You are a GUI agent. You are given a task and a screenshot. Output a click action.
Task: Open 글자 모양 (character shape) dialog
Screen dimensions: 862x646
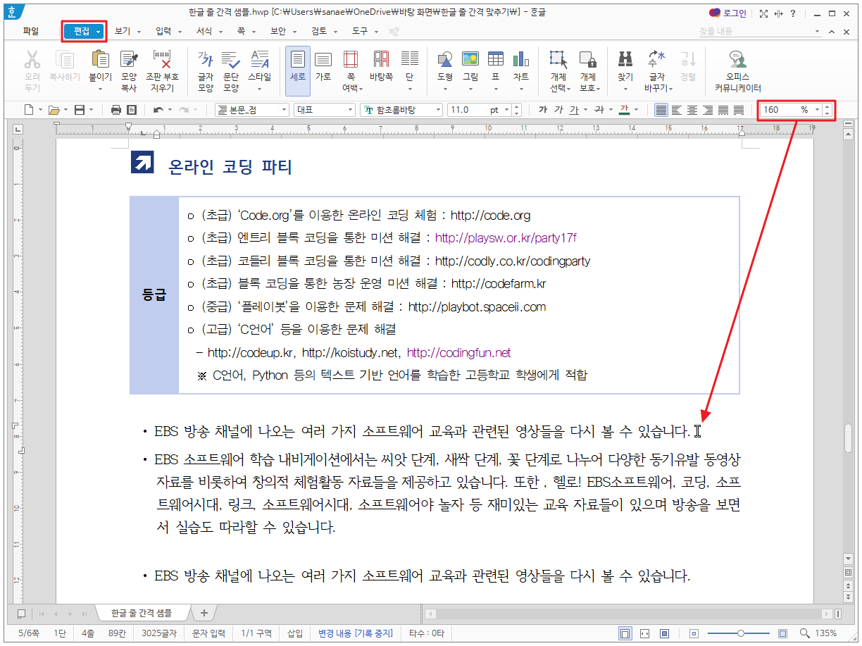pyautogui.click(x=206, y=71)
